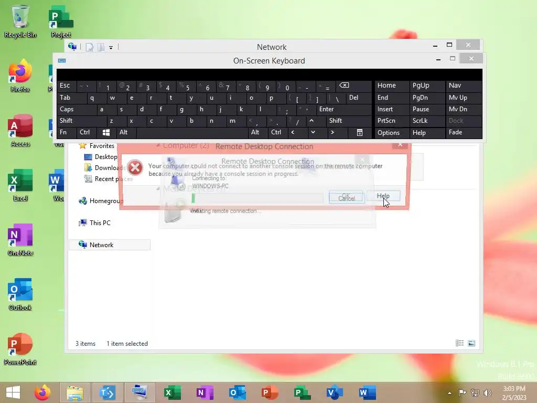Switch to details view in Network window
Screen dimensions: 537x403
459,343
